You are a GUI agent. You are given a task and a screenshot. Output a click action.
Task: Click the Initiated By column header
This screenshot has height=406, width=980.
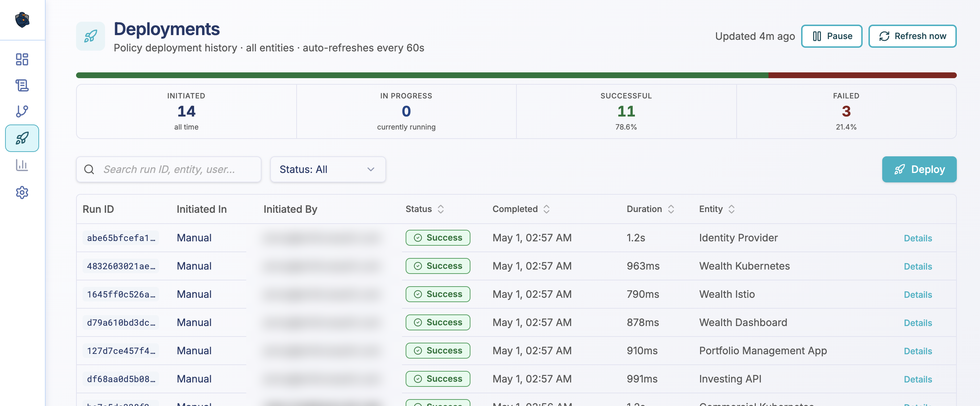pyautogui.click(x=290, y=209)
